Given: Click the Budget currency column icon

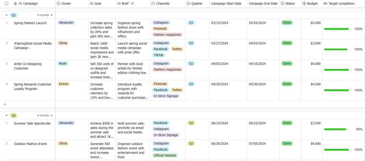Looking at the screenshot, I should tap(304, 4).
